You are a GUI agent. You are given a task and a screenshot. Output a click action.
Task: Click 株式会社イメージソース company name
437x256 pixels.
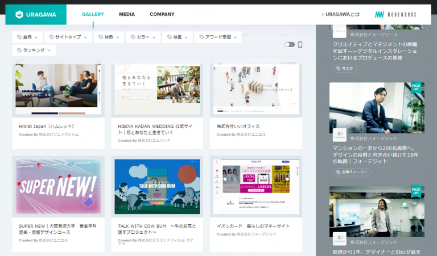pyautogui.click(x=374, y=35)
